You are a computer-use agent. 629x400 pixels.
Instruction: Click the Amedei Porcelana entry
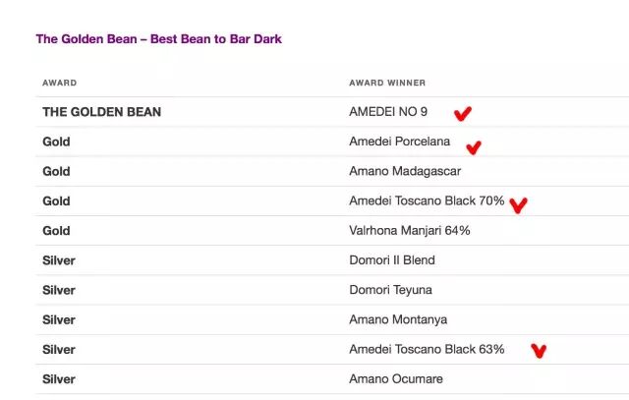(400, 142)
